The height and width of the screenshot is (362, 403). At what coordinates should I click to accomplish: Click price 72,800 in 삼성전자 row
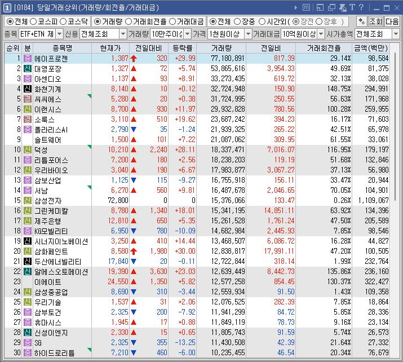coord(118,200)
